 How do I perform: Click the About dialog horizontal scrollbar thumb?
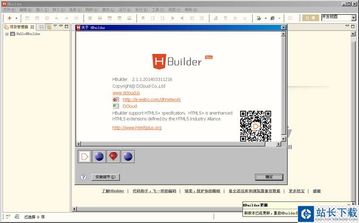pyautogui.click(x=173, y=144)
